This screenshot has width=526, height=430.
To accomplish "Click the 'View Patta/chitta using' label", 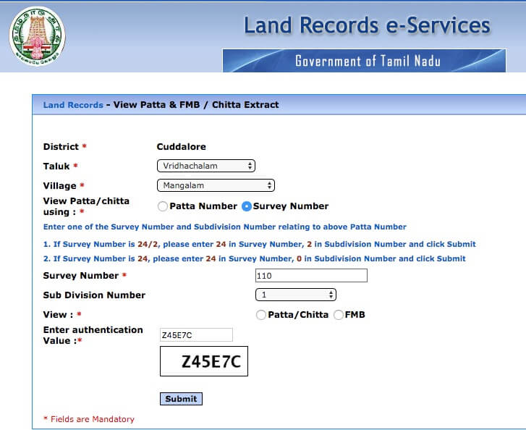I will tap(86, 206).
